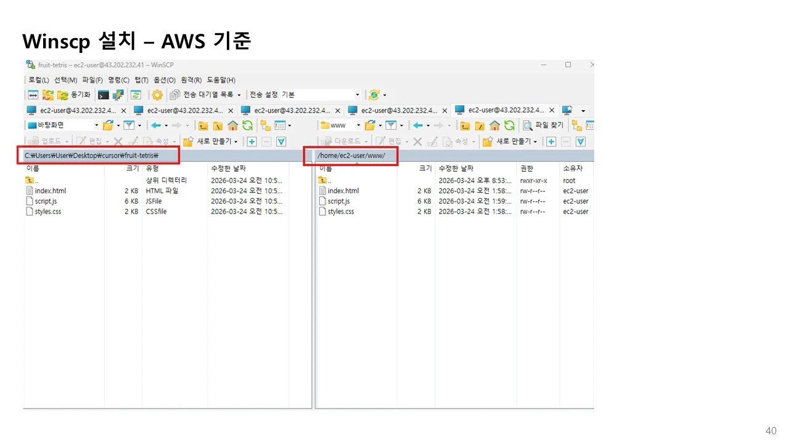Click 파일 찾기 find files button
789x443 pixels.
543,126
